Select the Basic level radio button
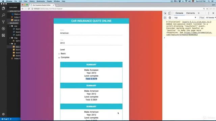 [59, 54]
